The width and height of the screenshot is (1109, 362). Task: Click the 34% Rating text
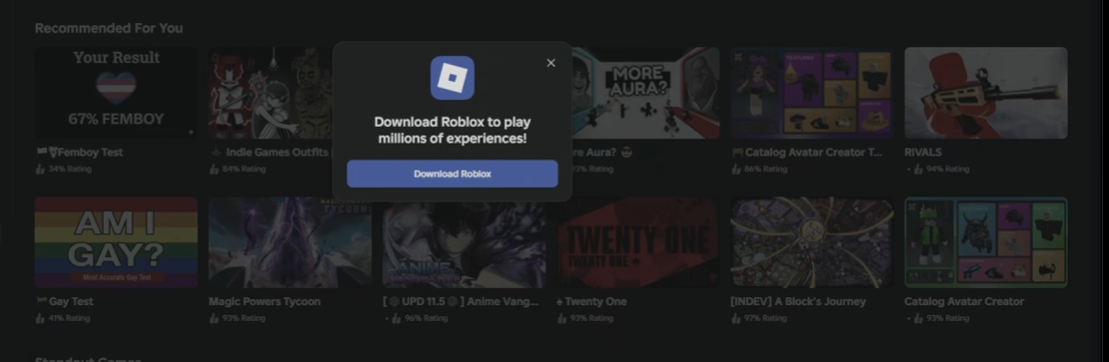click(x=70, y=169)
